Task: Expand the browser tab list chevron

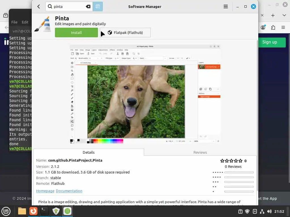Action: [x=284, y=15]
